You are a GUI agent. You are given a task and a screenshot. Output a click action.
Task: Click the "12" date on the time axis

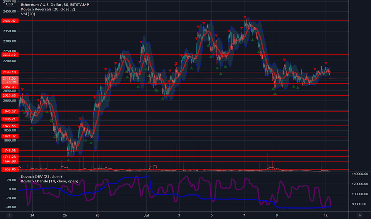point(326,215)
